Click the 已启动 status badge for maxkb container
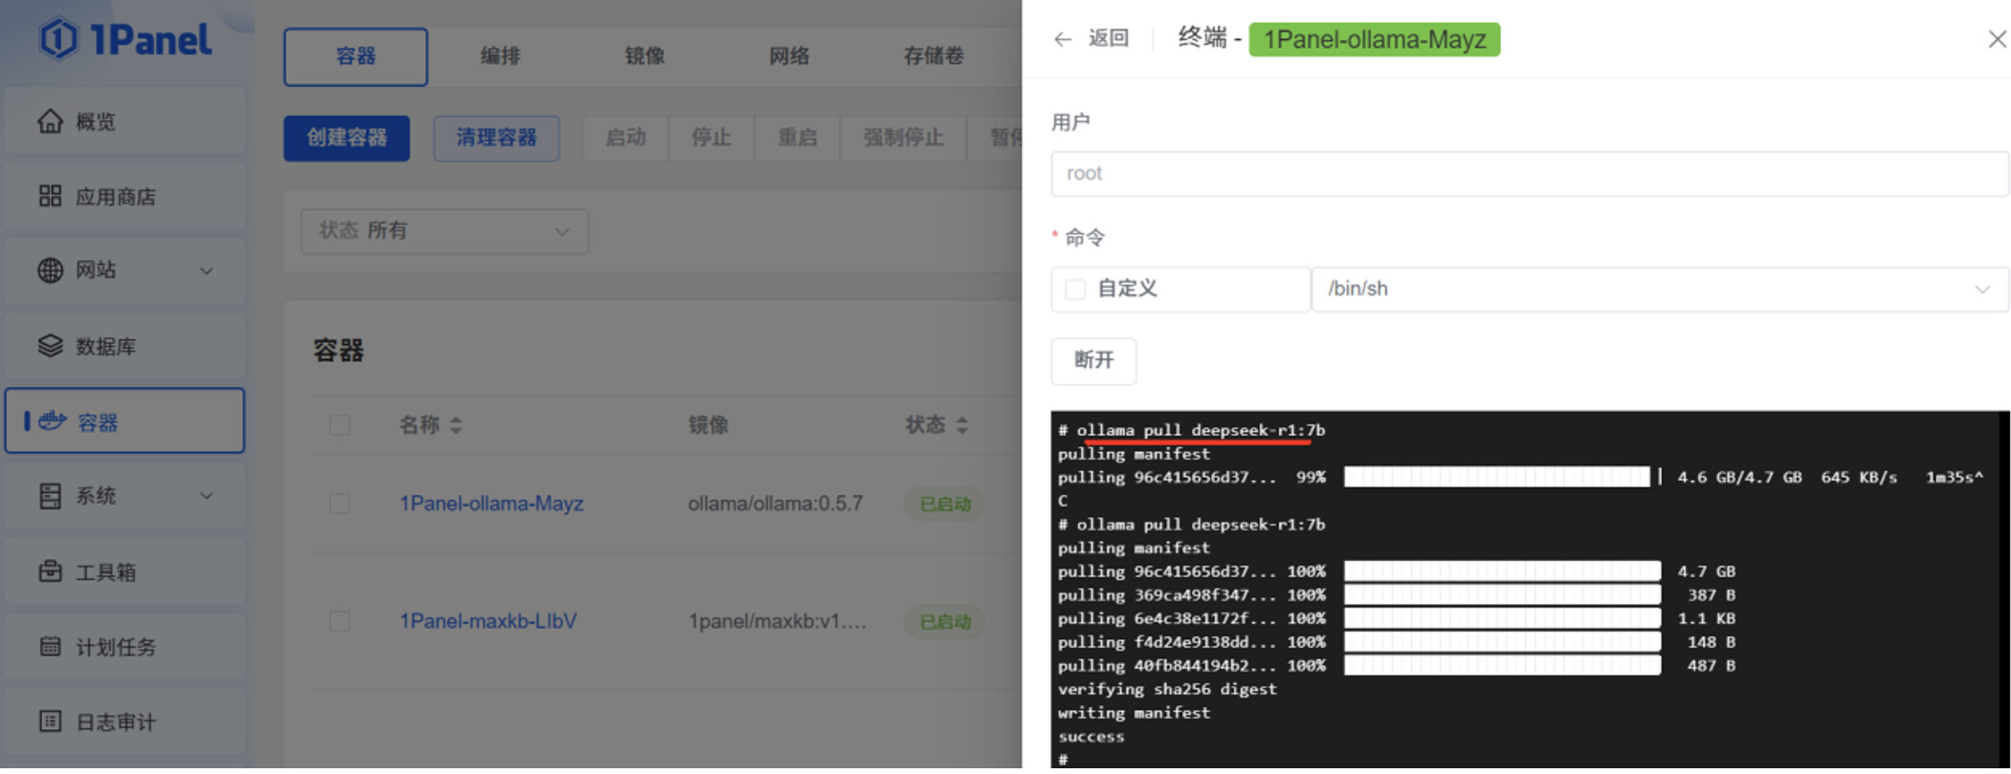 pyautogui.click(x=944, y=622)
